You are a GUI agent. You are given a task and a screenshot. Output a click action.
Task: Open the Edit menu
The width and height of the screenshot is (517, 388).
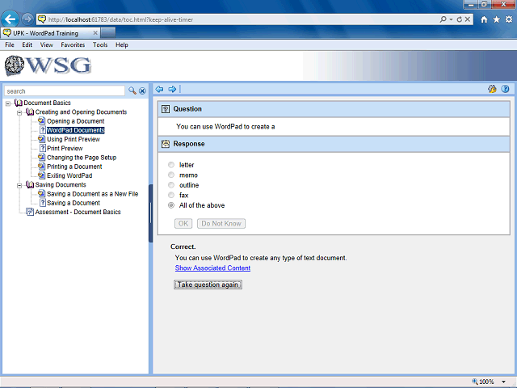(27, 45)
